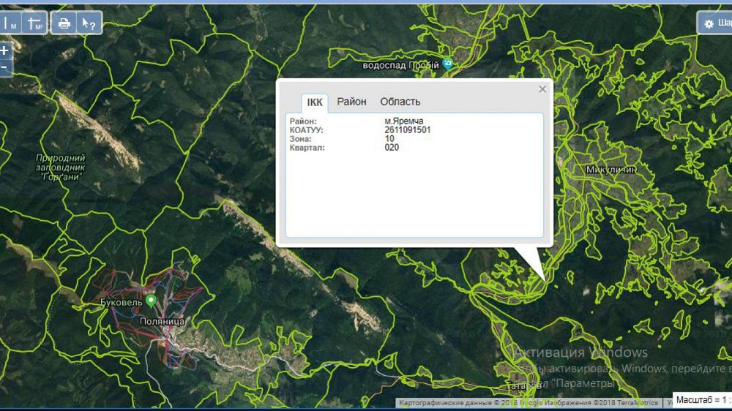732x411 pixels.
Task: Select the area measurement tool
Action: click(x=34, y=23)
